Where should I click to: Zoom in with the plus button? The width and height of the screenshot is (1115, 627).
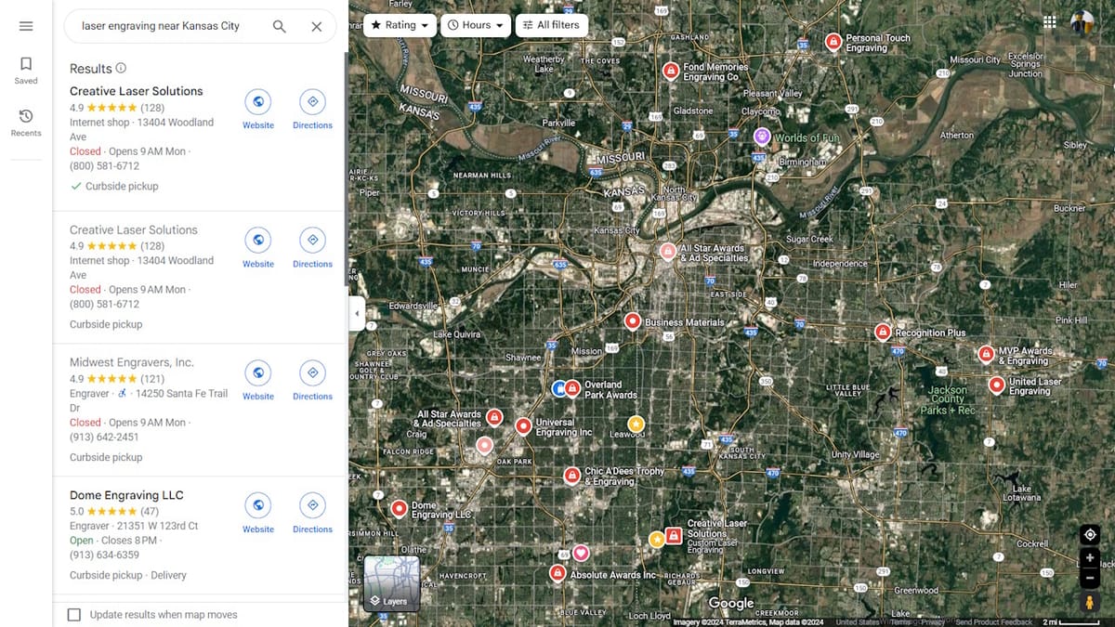coord(1090,558)
